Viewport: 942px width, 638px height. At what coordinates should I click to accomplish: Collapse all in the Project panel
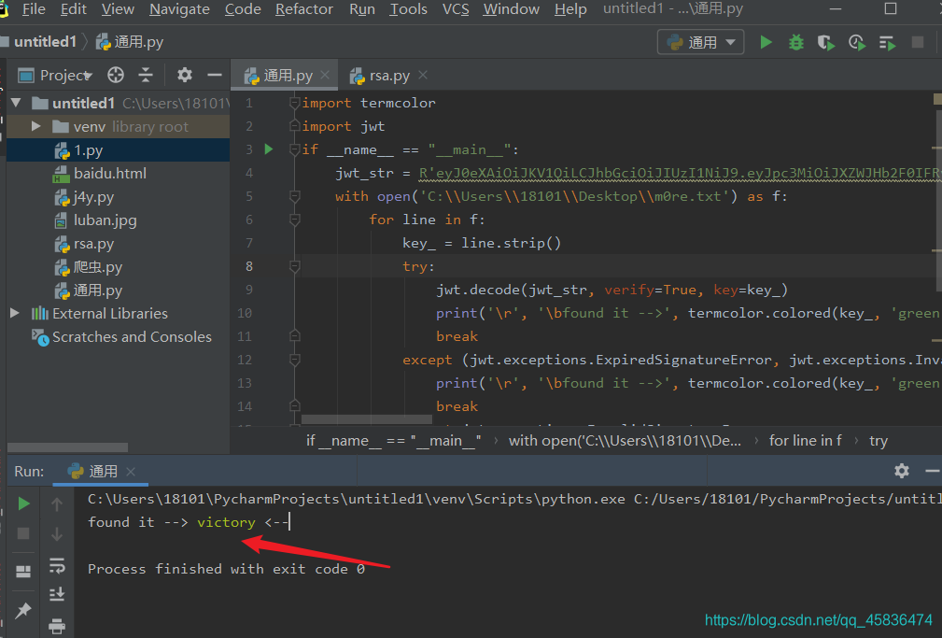146,75
